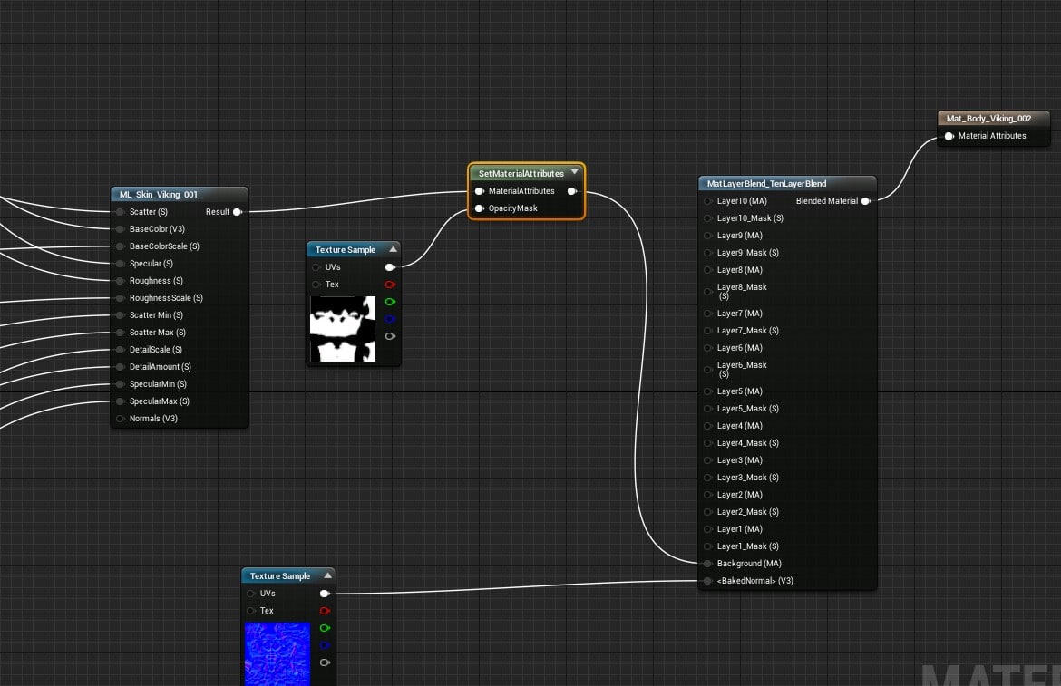1061x686 pixels.
Task: Click the Layer4 (MA) input pin
Action: pyautogui.click(x=707, y=426)
